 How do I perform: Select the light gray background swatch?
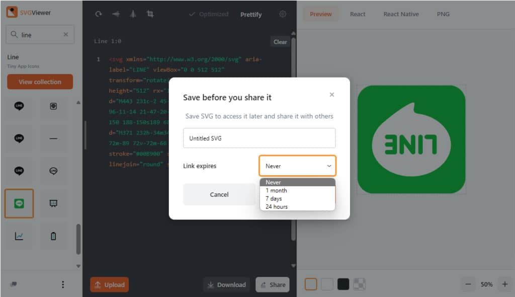tap(327, 284)
